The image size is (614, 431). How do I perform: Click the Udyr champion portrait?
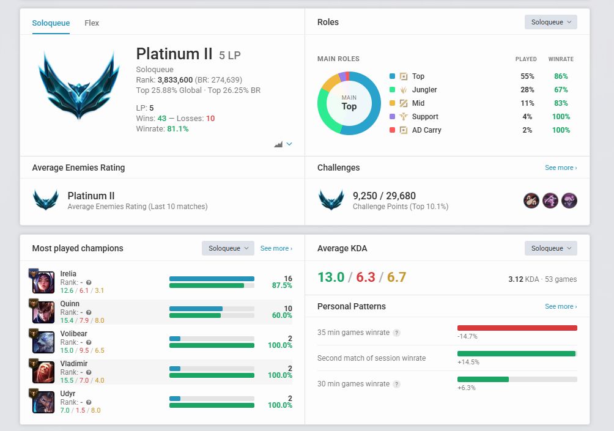pos(43,402)
